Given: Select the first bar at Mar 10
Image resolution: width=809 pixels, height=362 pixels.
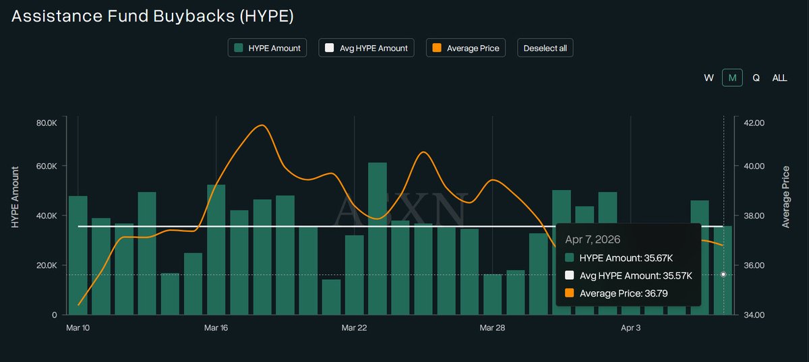Looking at the screenshot, I should click(x=78, y=255).
